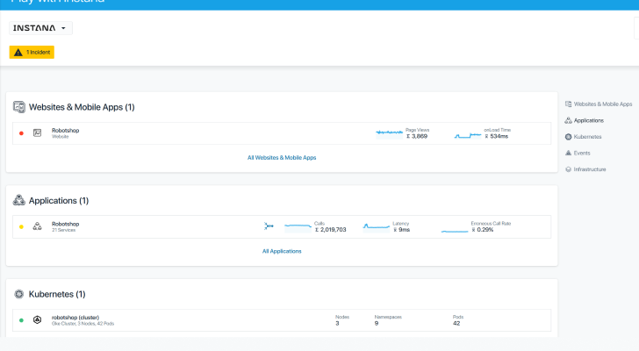The height and width of the screenshot is (351, 639).
Task: Open the INSTANA dropdown menu
Action: (40, 28)
